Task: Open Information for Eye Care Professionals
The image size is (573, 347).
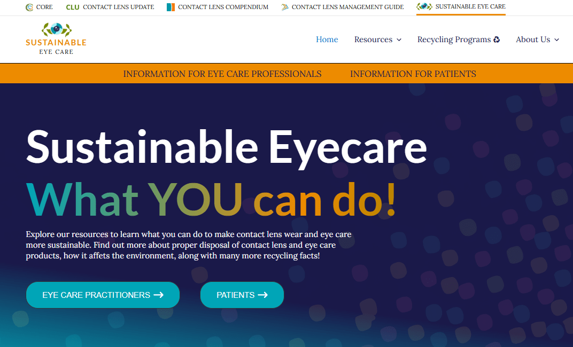Action: [x=222, y=74]
